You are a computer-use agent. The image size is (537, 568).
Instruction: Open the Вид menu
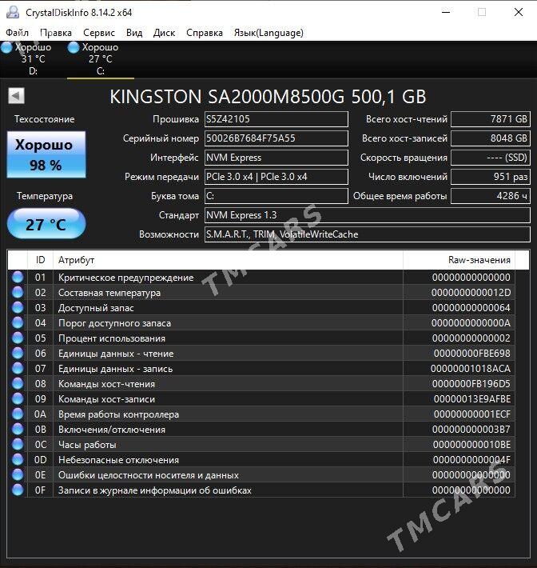(134, 33)
